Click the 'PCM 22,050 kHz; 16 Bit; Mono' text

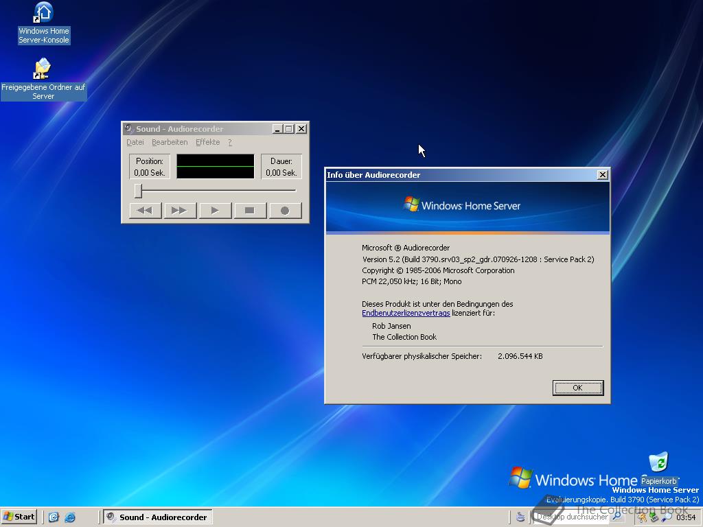412,281
